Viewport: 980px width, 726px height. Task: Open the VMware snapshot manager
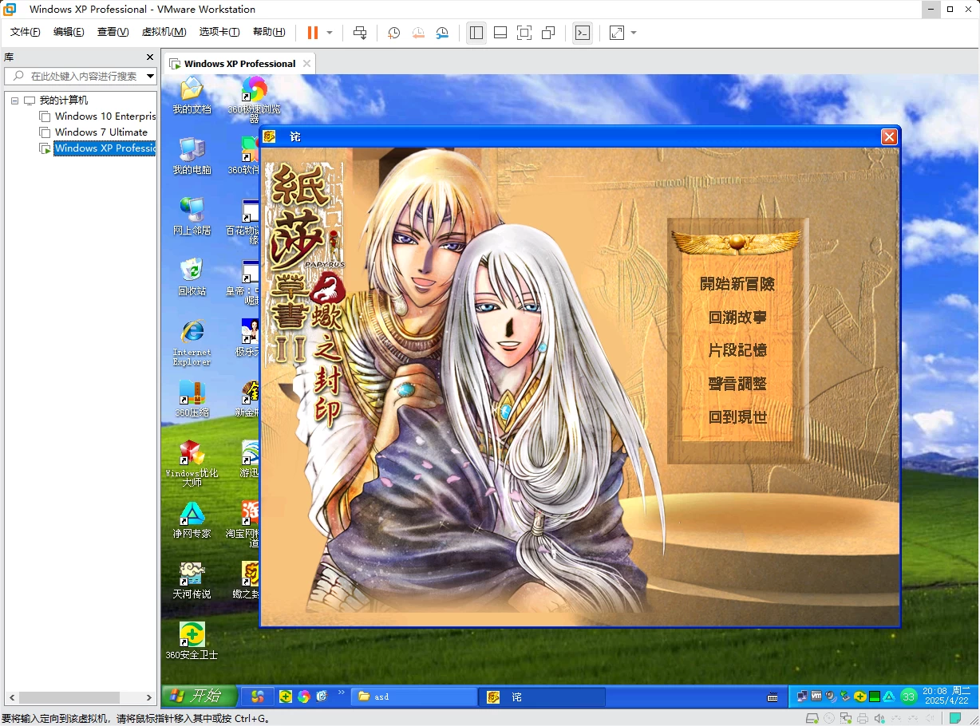[x=442, y=33]
